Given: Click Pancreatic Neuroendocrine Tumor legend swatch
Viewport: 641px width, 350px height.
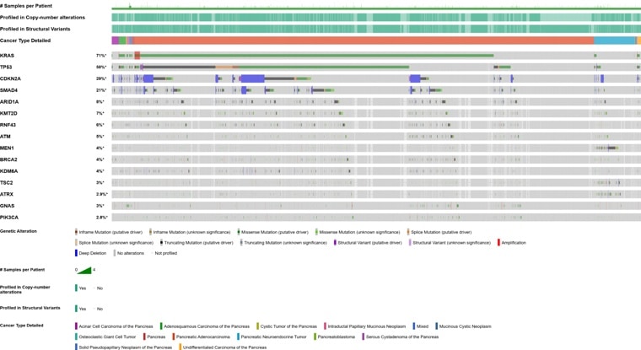Looking at the screenshot, I should pyautogui.click(x=239, y=337).
